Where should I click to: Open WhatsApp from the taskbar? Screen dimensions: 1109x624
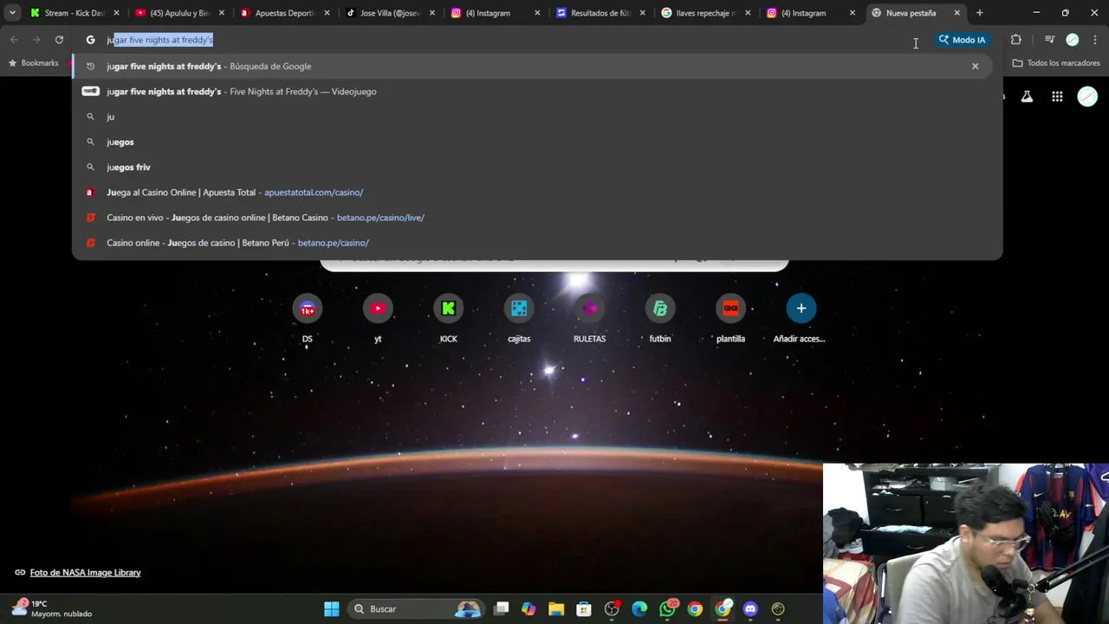pyautogui.click(x=667, y=609)
